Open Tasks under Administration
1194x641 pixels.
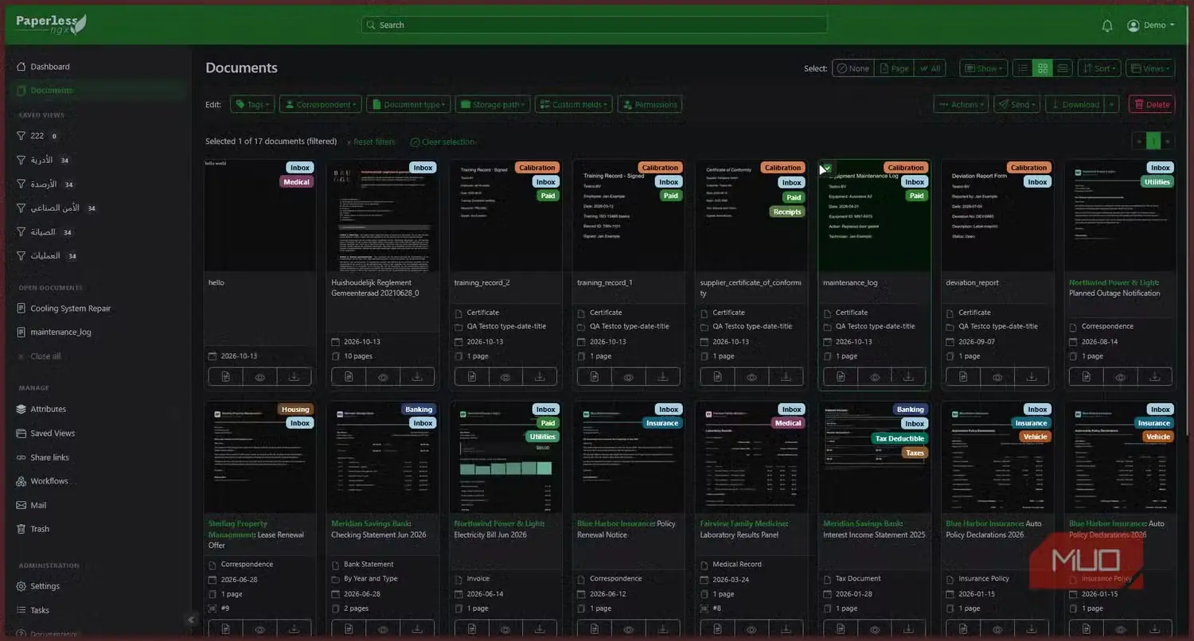point(39,610)
